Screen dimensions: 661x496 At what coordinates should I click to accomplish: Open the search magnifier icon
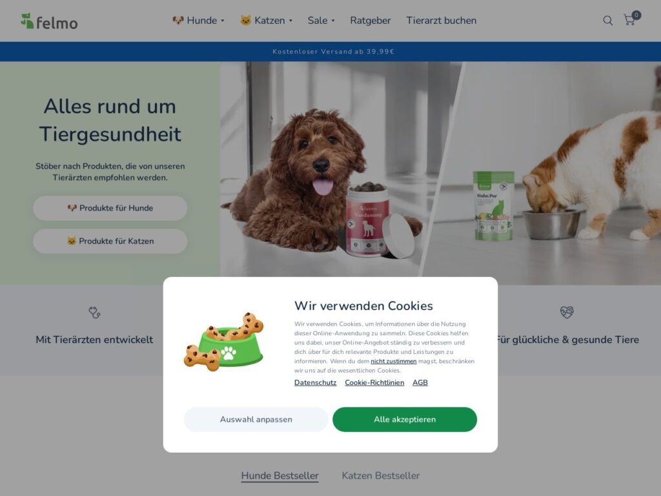[x=607, y=20]
